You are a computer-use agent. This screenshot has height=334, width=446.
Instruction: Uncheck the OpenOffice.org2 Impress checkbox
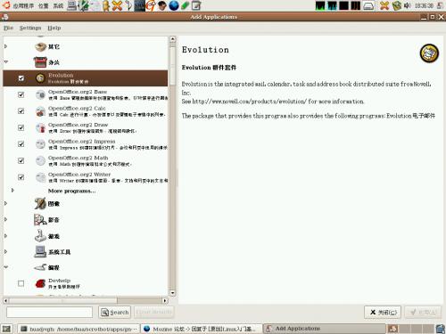click(21, 144)
